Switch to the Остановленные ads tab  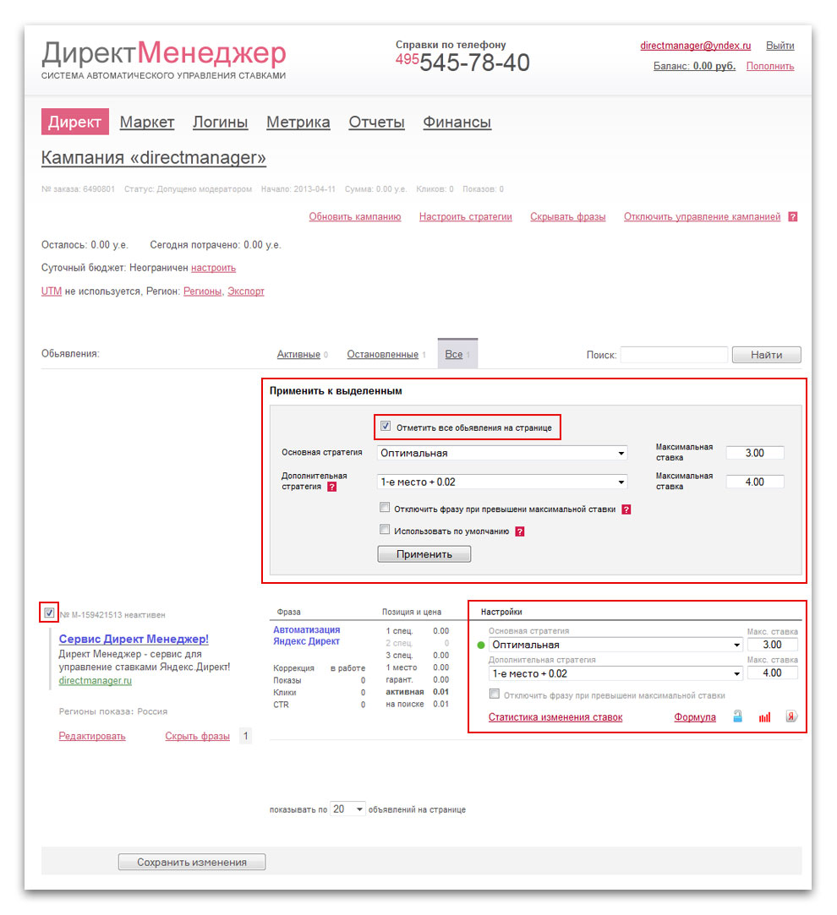382,355
